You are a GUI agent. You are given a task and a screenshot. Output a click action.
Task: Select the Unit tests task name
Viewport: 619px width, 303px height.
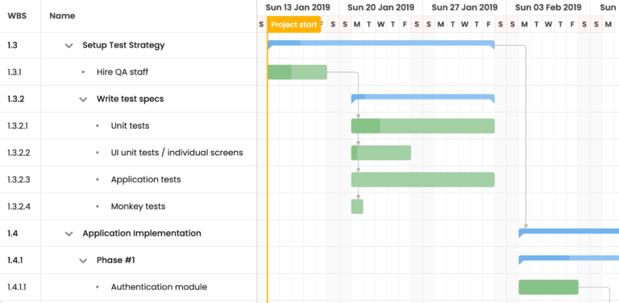(x=130, y=126)
